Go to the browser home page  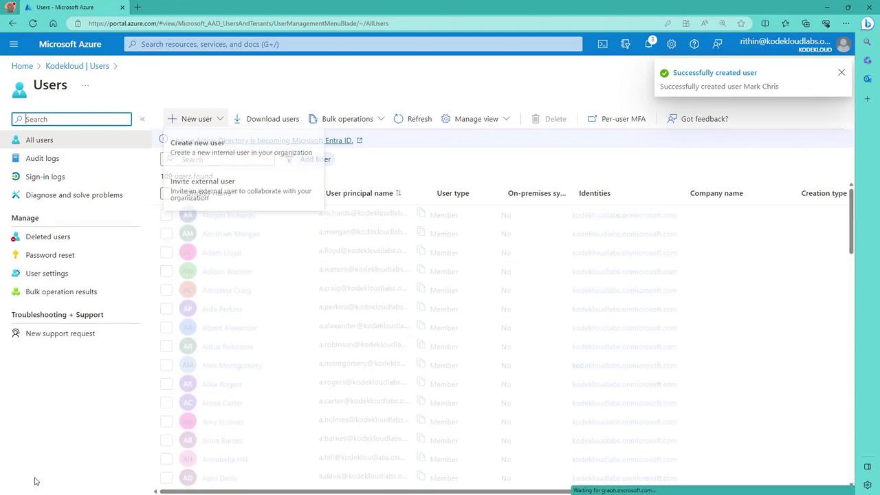(53, 23)
